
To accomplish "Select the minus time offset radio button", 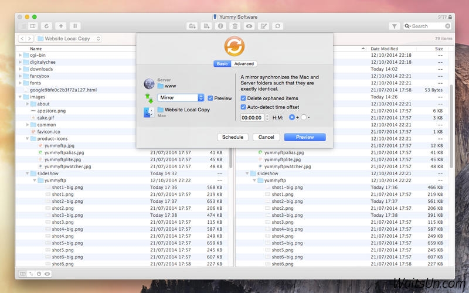I will pyautogui.click(x=304, y=118).
